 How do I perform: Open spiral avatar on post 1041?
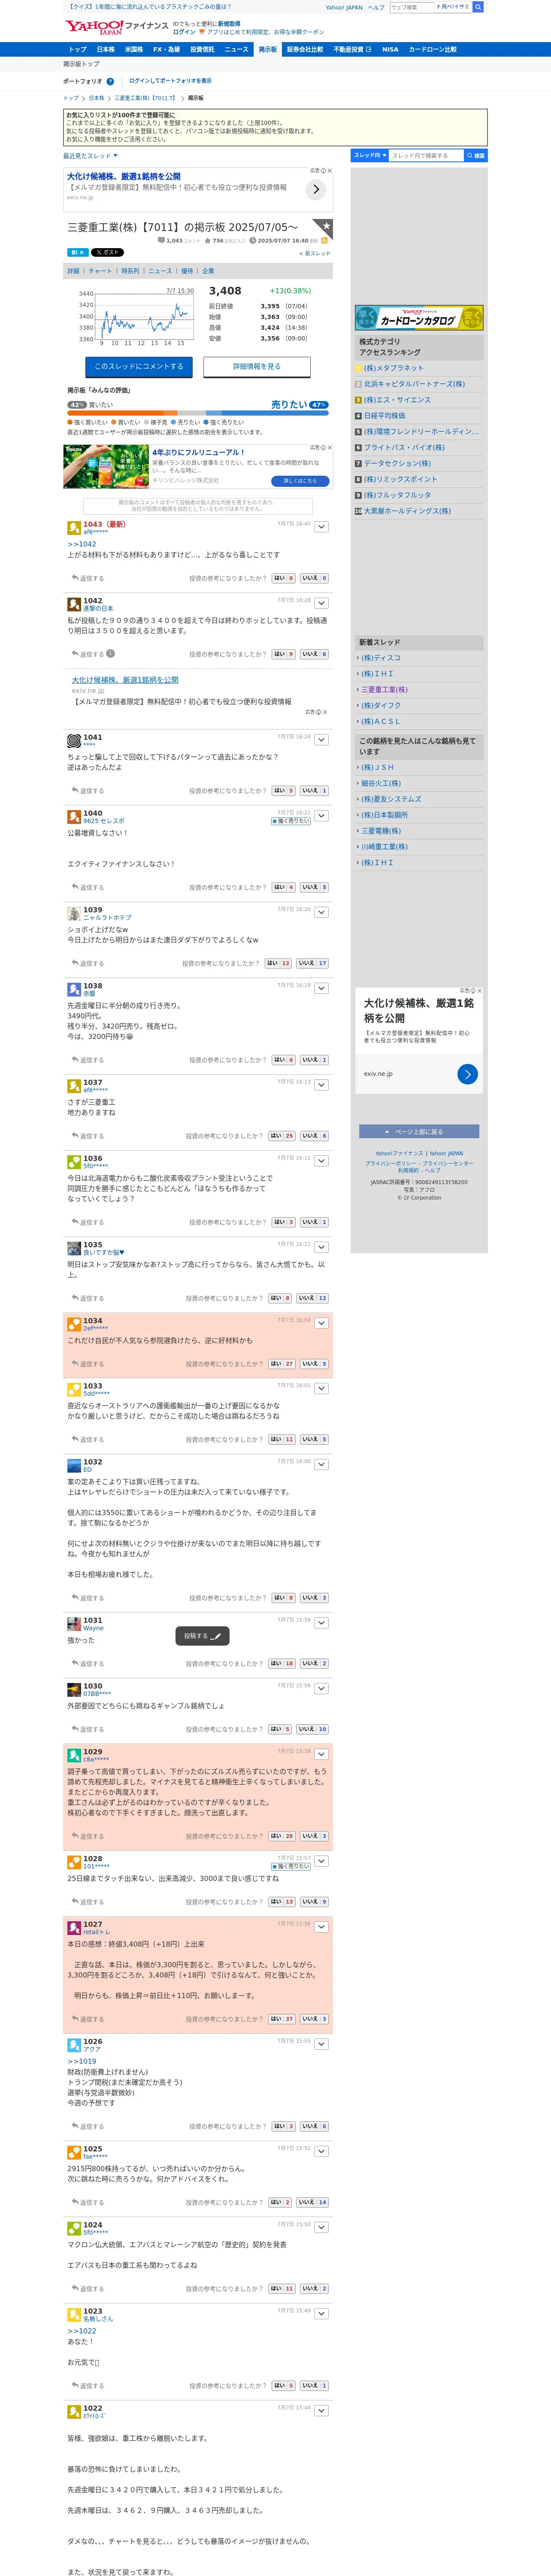74,741
